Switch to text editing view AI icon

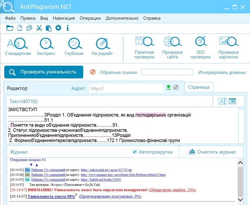point(223,101)
